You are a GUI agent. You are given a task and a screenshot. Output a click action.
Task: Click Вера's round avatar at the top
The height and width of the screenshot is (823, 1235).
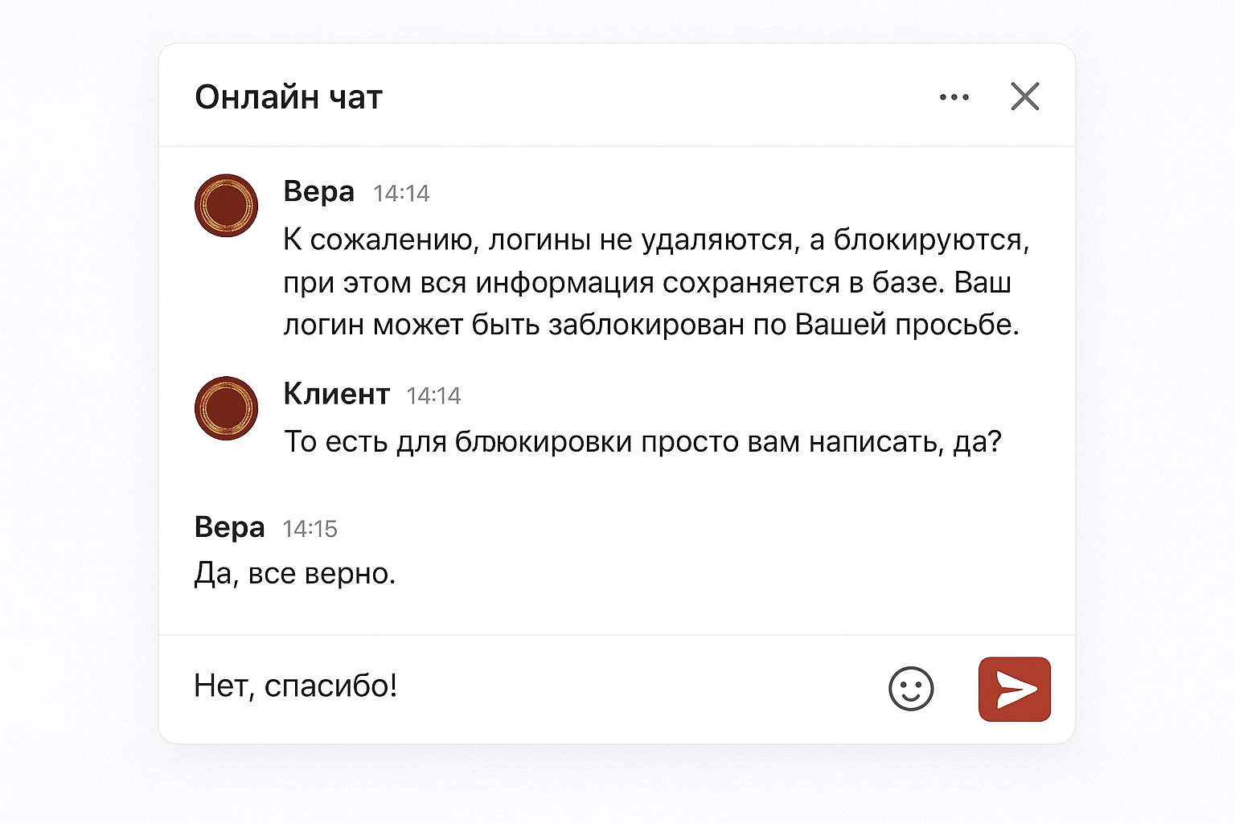point(226,206)
